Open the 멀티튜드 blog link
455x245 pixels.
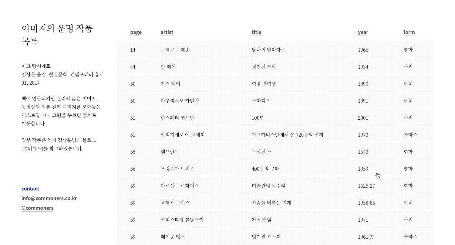click(x=33, y=149)
